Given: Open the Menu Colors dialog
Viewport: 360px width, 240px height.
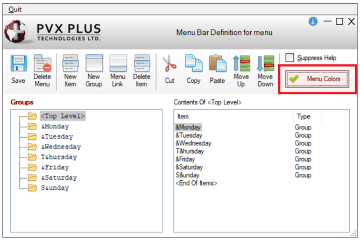Looking at the screenshot, I should (x=317, y=79).
